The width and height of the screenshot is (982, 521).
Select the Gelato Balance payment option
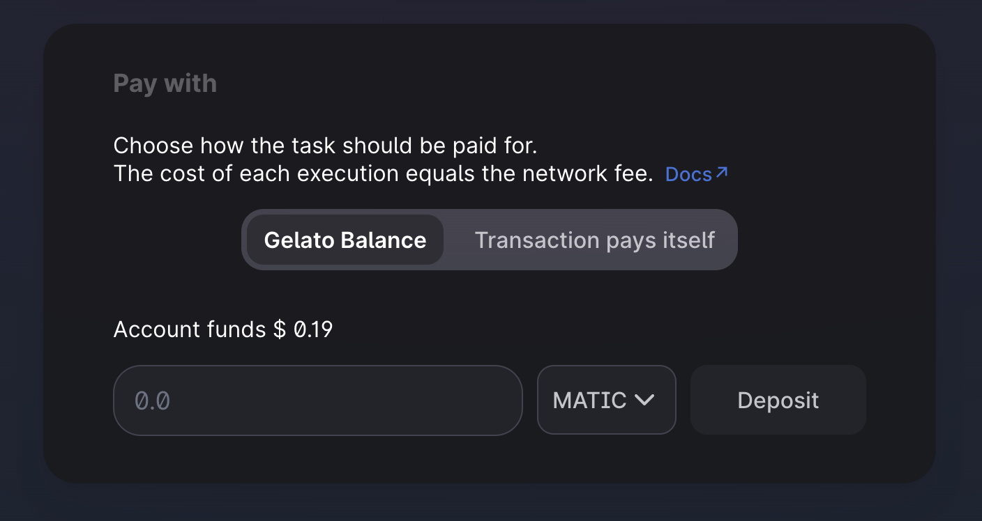click(345, 240)
